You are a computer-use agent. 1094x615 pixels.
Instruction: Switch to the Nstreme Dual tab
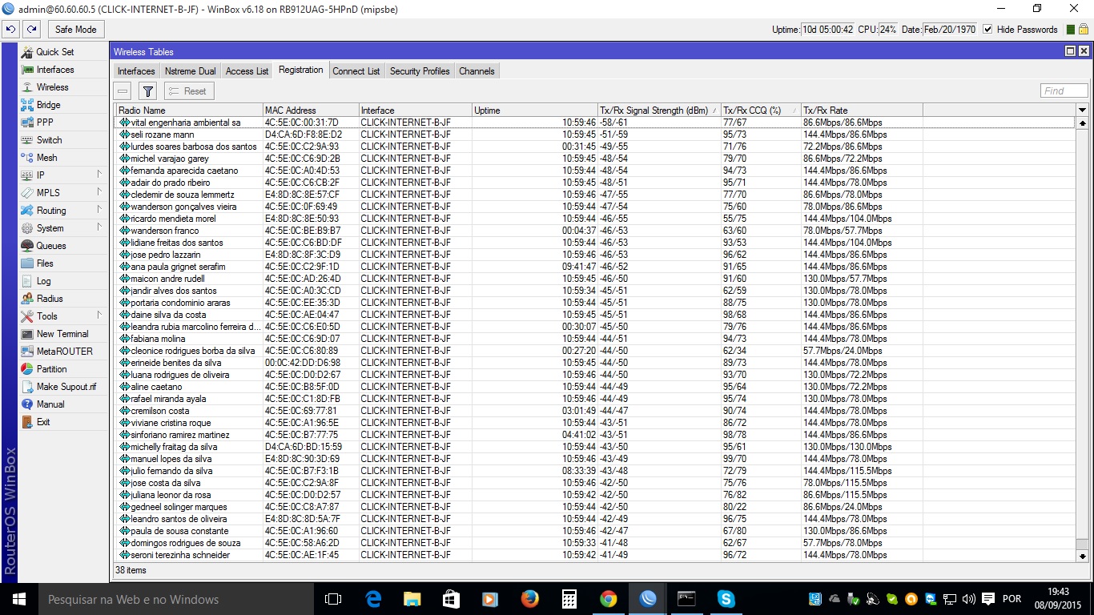[x=191, y=71]
